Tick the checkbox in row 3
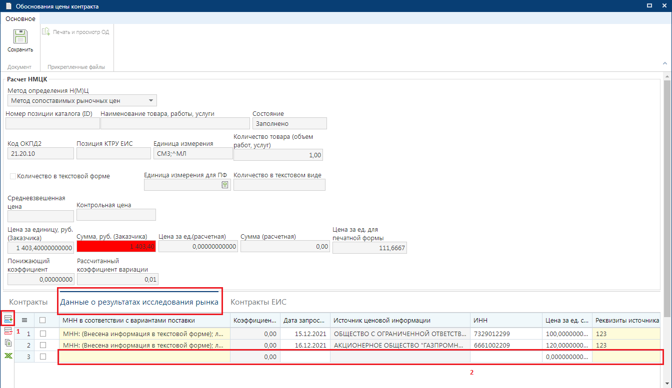Image resolution: width=672 pixels, height=388 pixels. (43, 357)
